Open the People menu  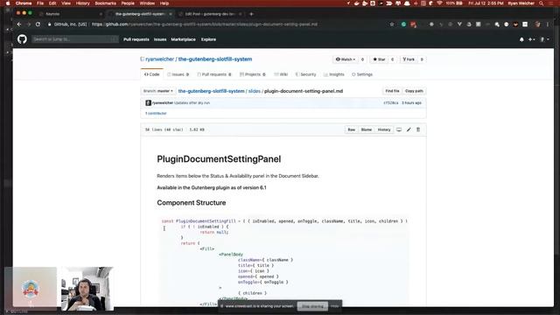[x=128, y=3]
